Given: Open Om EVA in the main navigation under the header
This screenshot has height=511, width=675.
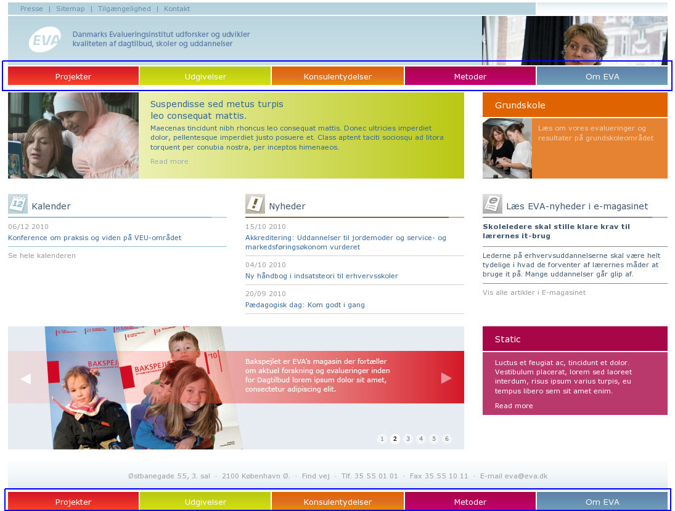Looking at the screenshot, I should coord(602,76).
